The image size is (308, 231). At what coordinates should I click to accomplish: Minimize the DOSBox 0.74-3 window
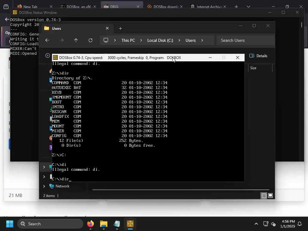tap(210, 57)
